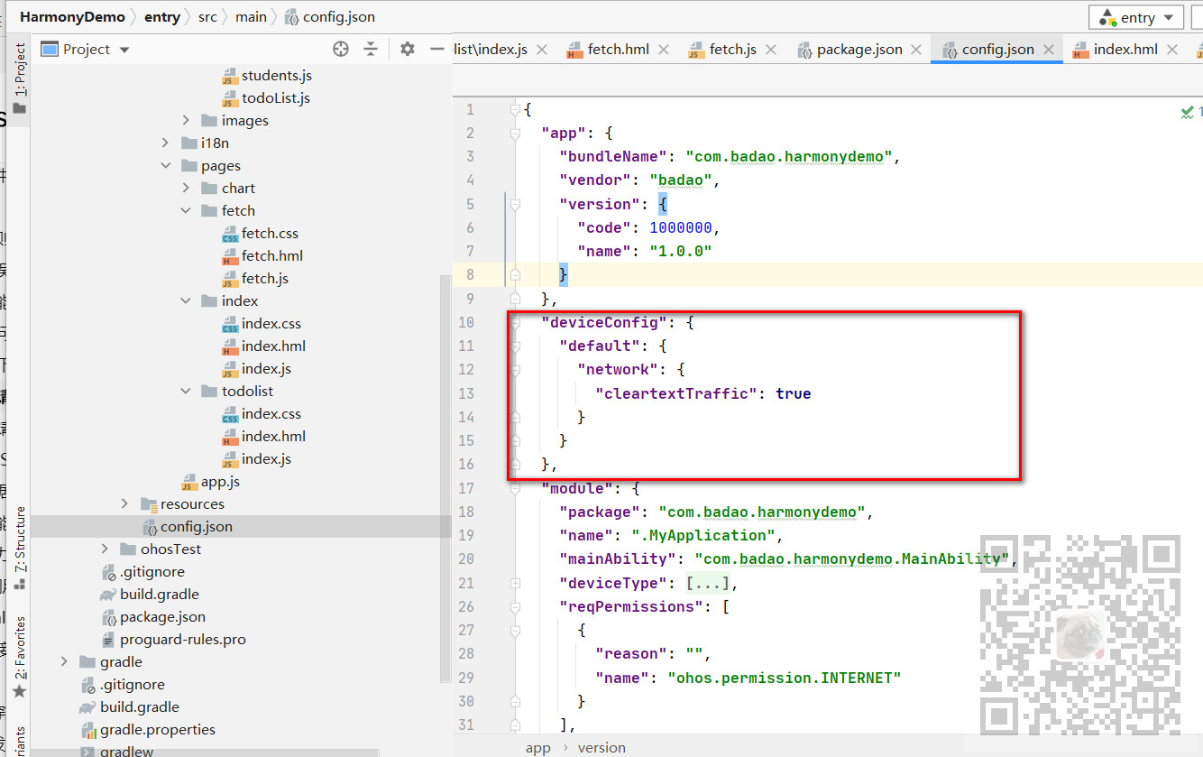Viewport: 1203px width, 757px height.
Task: Select todoList.js file in tree
Action: tap(276, 97)
